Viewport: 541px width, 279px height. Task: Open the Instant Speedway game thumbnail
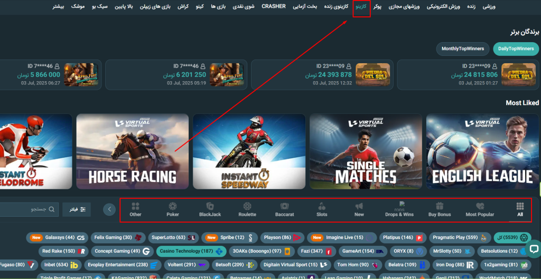(x=249, y=151)
